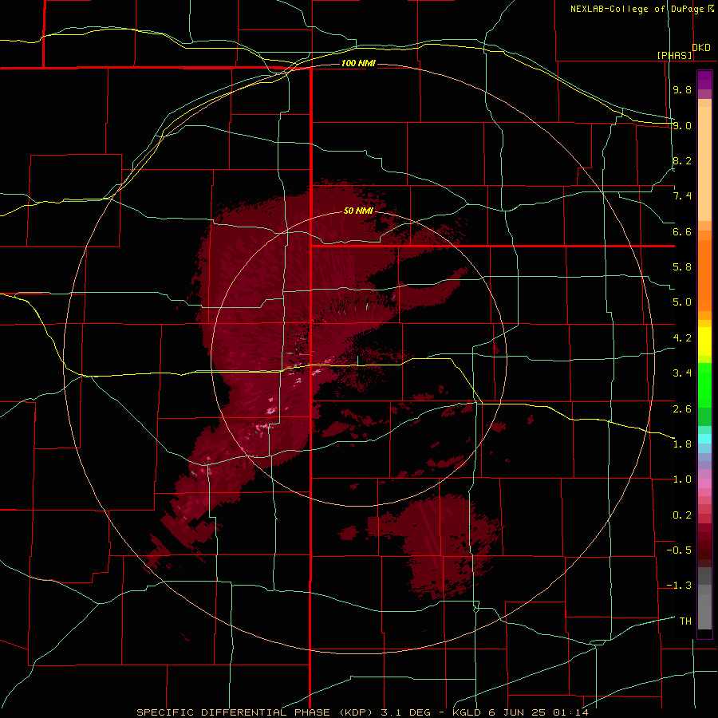Click the TH threshold label

685,621
